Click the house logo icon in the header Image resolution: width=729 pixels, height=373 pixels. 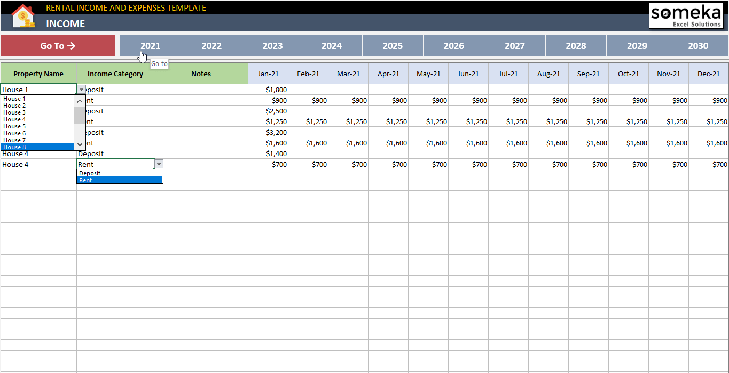22,15
